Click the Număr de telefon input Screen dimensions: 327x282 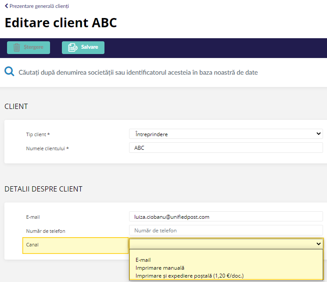click(226, 230)
